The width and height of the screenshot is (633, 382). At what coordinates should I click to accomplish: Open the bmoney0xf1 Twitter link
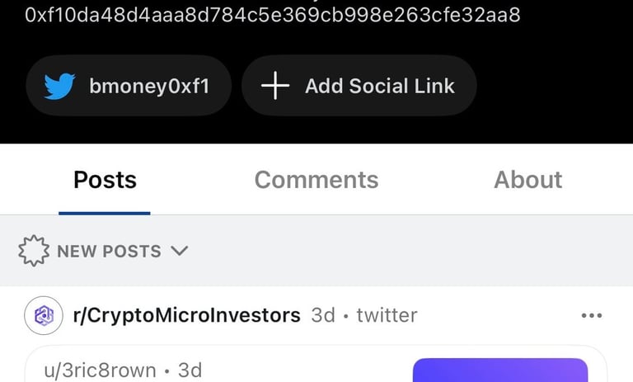point(129,86)
